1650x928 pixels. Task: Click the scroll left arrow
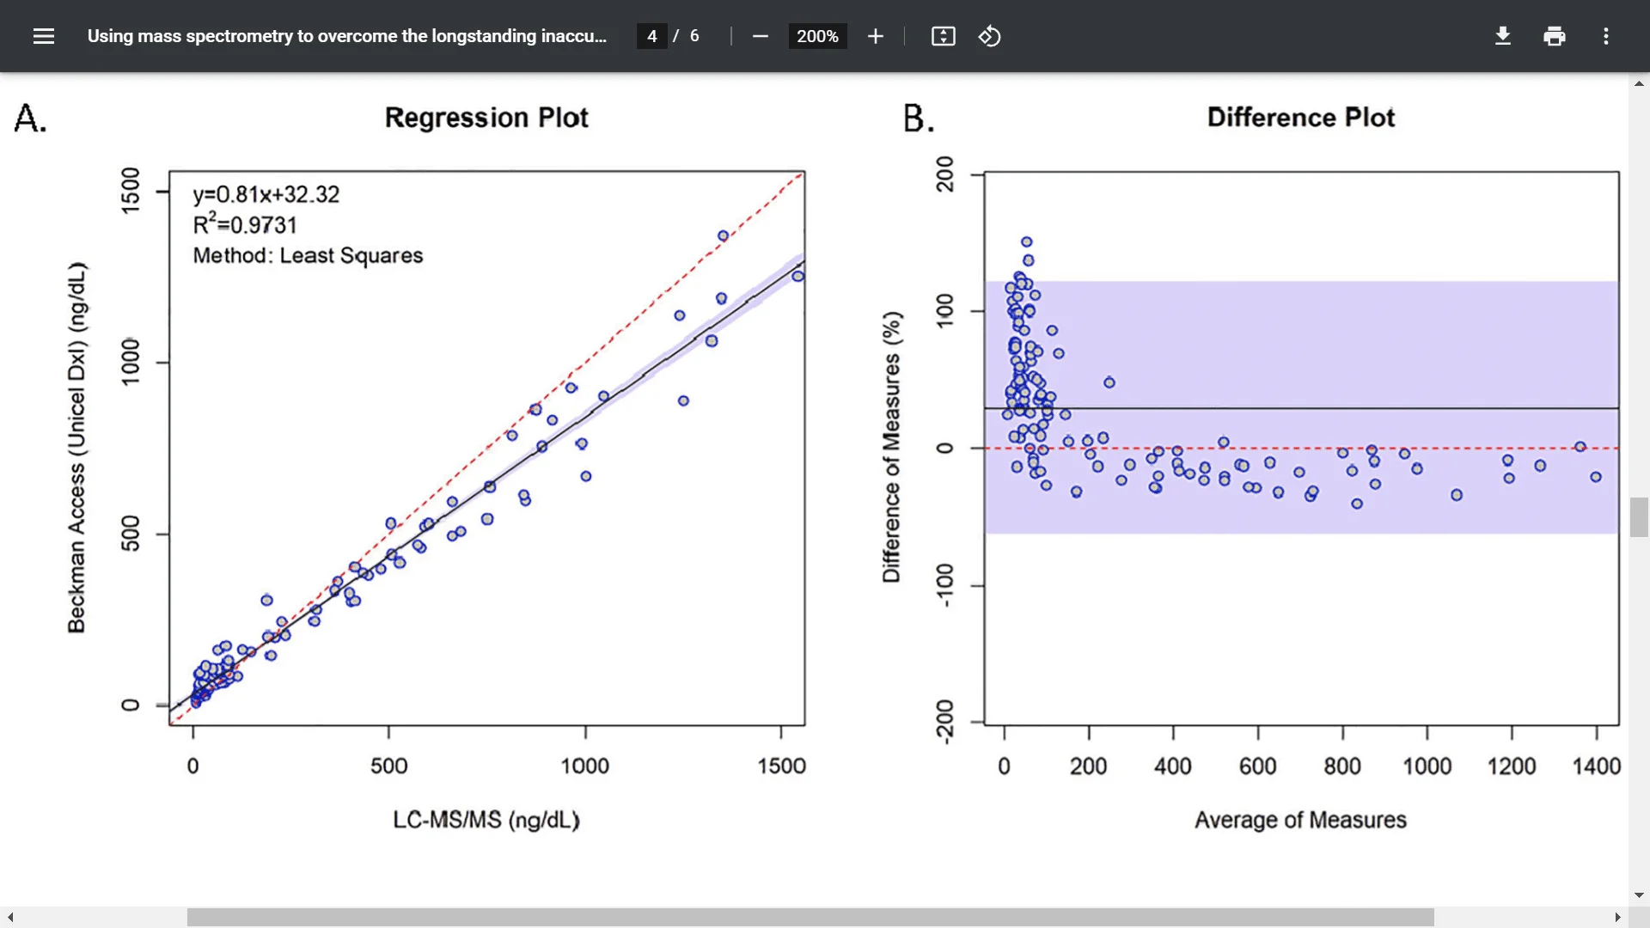pyautogui.click(x=9, y=917)
